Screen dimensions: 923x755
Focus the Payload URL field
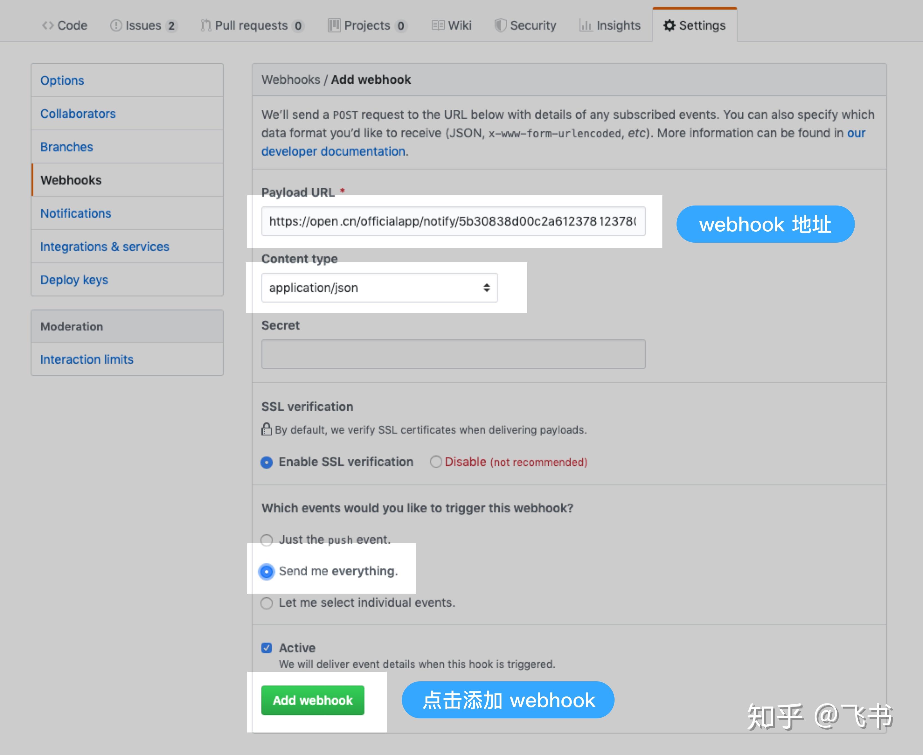[453, 221]
